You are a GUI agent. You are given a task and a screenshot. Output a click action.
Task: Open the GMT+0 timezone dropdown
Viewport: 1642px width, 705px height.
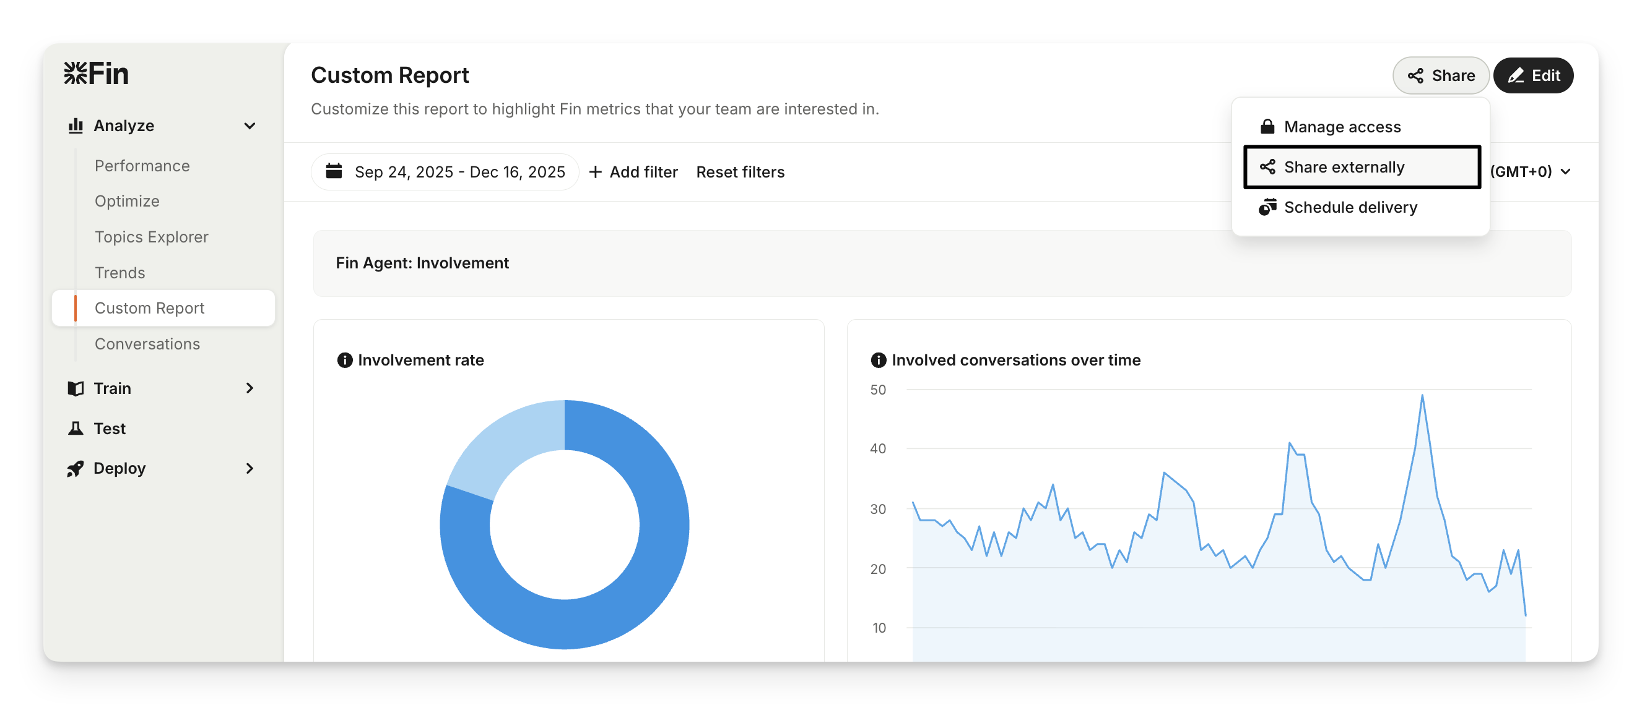(x=1530, y=172)
